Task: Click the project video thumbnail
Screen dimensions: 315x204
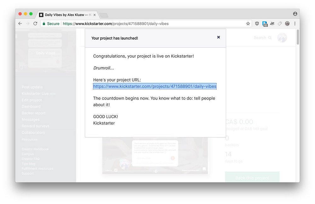Action: tap(155, 156)
